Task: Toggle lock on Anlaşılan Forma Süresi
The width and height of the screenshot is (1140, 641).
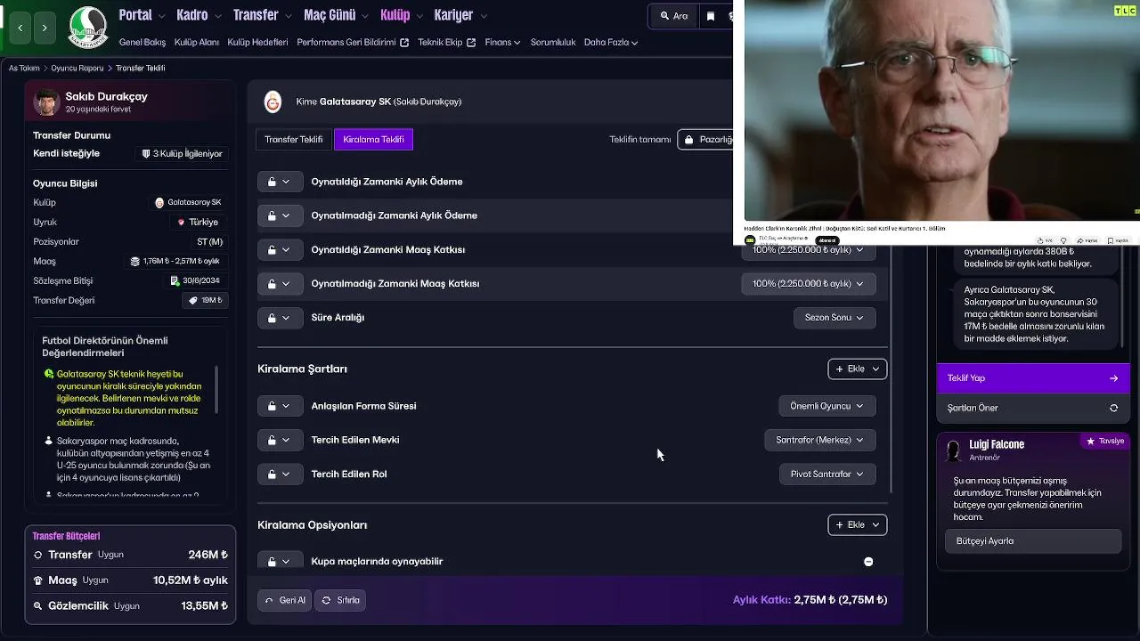Action: [x=280, y=406]
